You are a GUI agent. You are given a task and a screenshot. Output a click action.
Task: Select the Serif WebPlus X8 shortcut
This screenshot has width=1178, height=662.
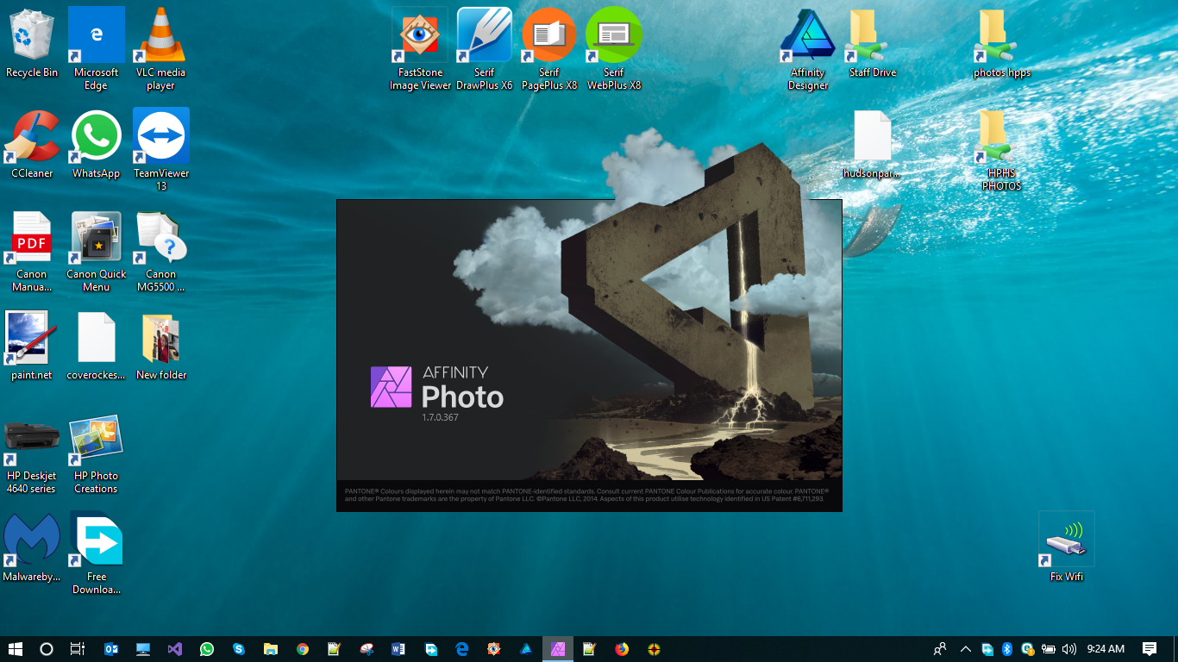(x=614, y=48)
